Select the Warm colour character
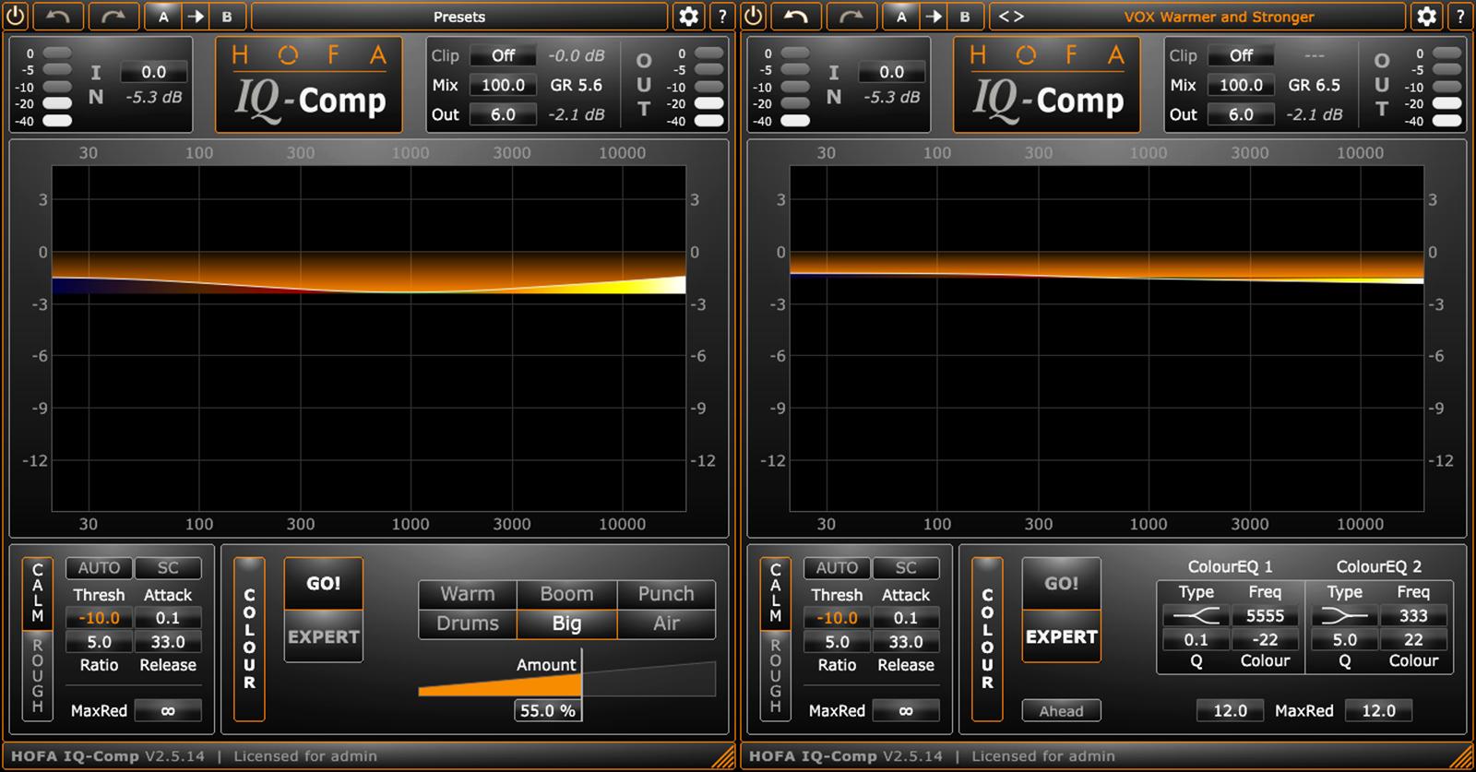This screenshot has width=1476, height=772. (x=467, y=594)
